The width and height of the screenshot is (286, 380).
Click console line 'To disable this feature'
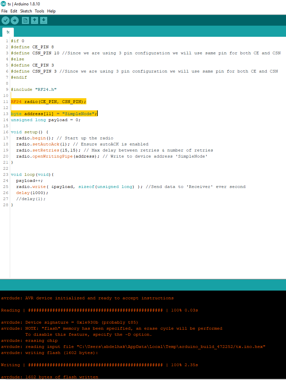coord(89,334)
